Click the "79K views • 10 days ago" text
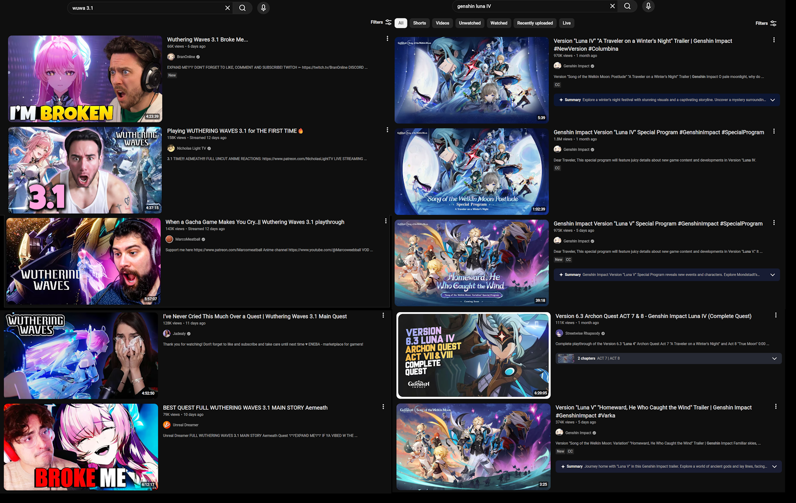Screen dimensions: 796x503 pos(183,415)
